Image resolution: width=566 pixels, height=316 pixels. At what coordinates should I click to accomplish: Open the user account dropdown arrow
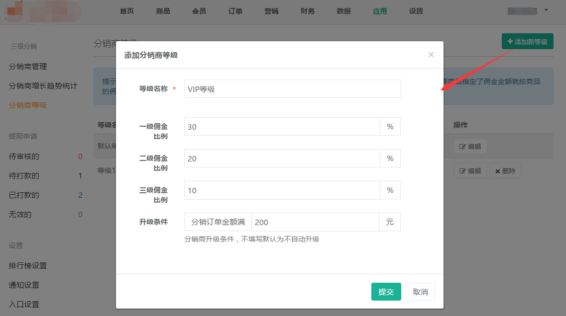[546, 10]
